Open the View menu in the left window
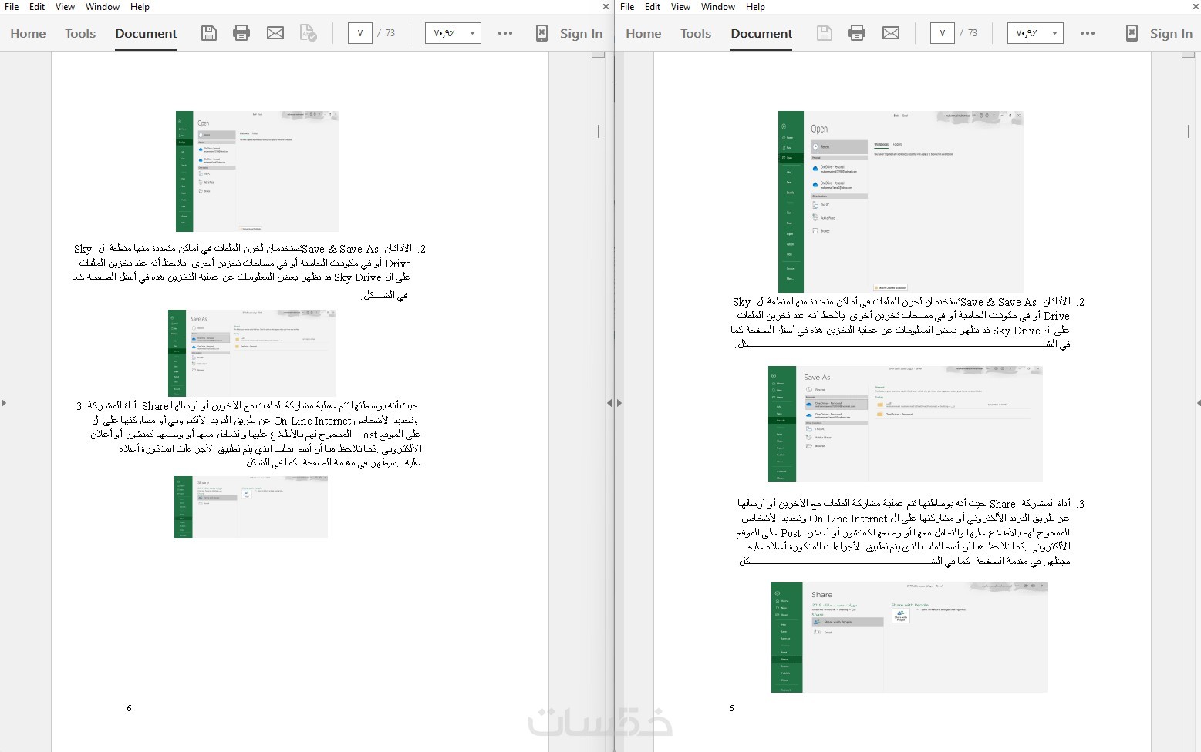Screen dimensions: 1201x752 tap(66, 7)
